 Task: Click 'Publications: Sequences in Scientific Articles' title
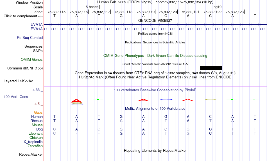coord(155,42)
